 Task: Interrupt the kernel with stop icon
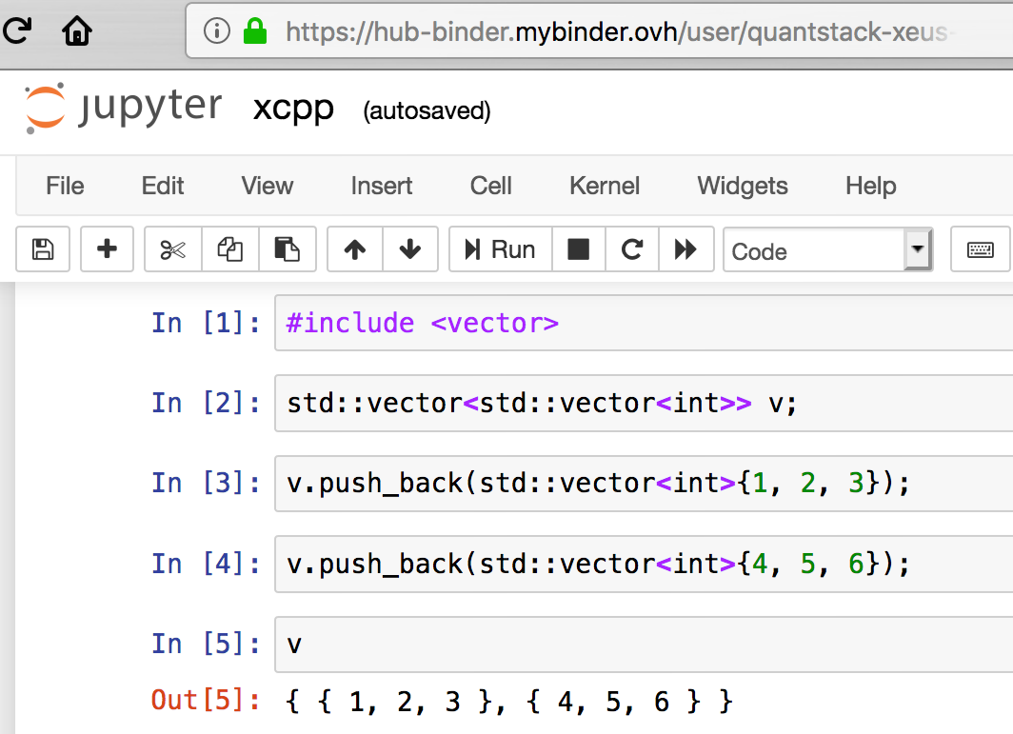point(578,250)
